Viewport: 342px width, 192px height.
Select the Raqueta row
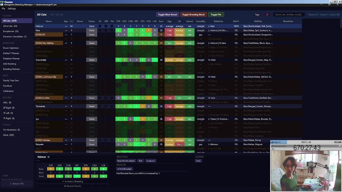(168, 144)
